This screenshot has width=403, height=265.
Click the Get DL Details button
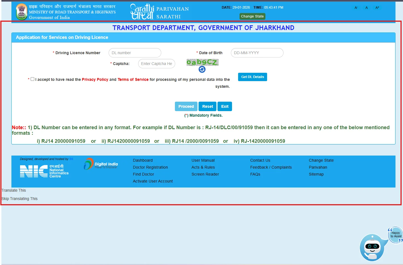click(x=252, y=77)
